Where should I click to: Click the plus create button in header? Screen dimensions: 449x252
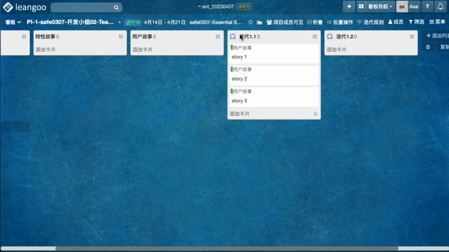pos(349,7)
